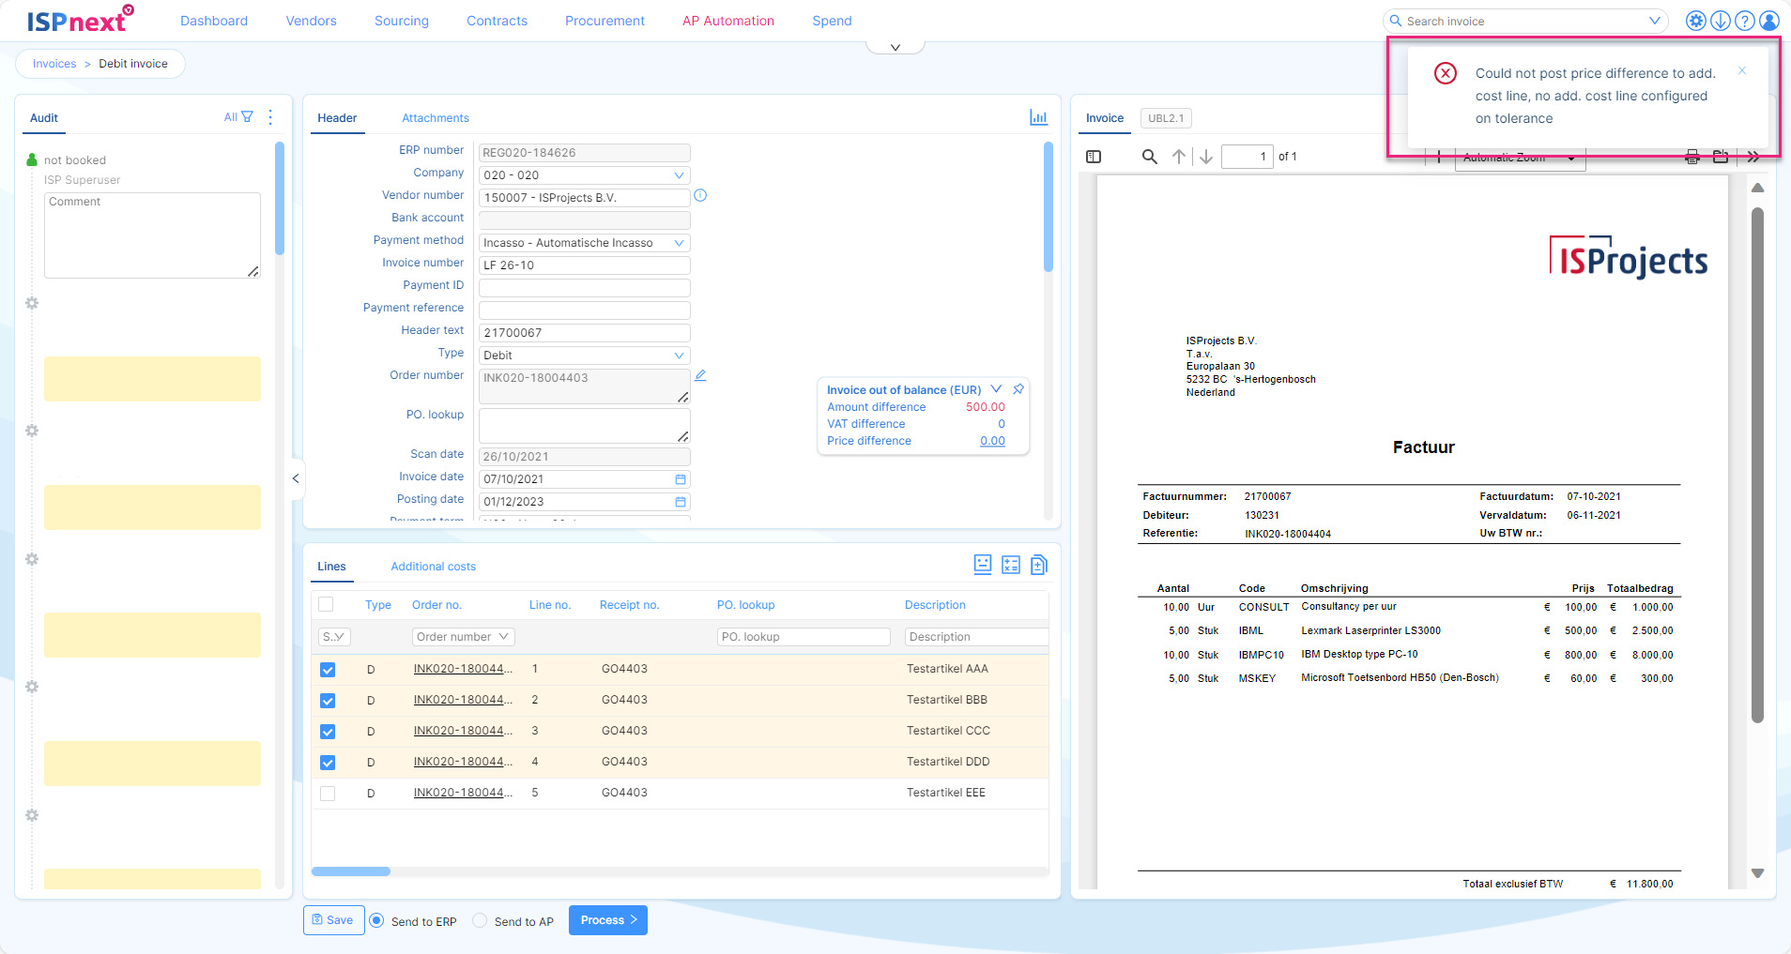Image resolution: width=1791 pixels, height=954 pixels.
Task: Open the Invoice date calendar icon
Action: click(681, 479)
